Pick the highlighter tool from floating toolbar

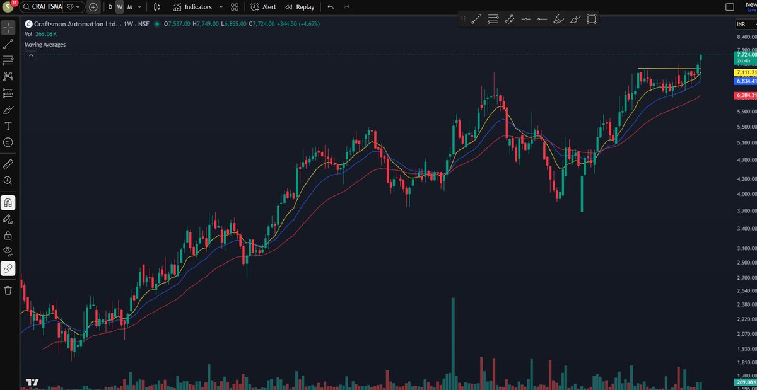pyautogui.click(x=558, y=20)
